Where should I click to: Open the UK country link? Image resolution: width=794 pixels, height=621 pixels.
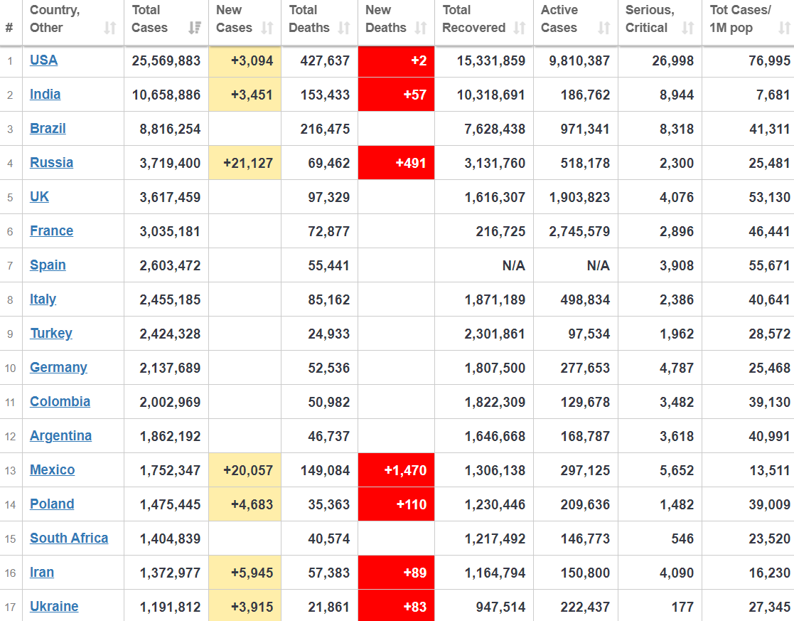point(40,197)
